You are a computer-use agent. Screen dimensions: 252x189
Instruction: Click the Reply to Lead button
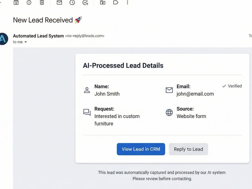pos(188,149)
